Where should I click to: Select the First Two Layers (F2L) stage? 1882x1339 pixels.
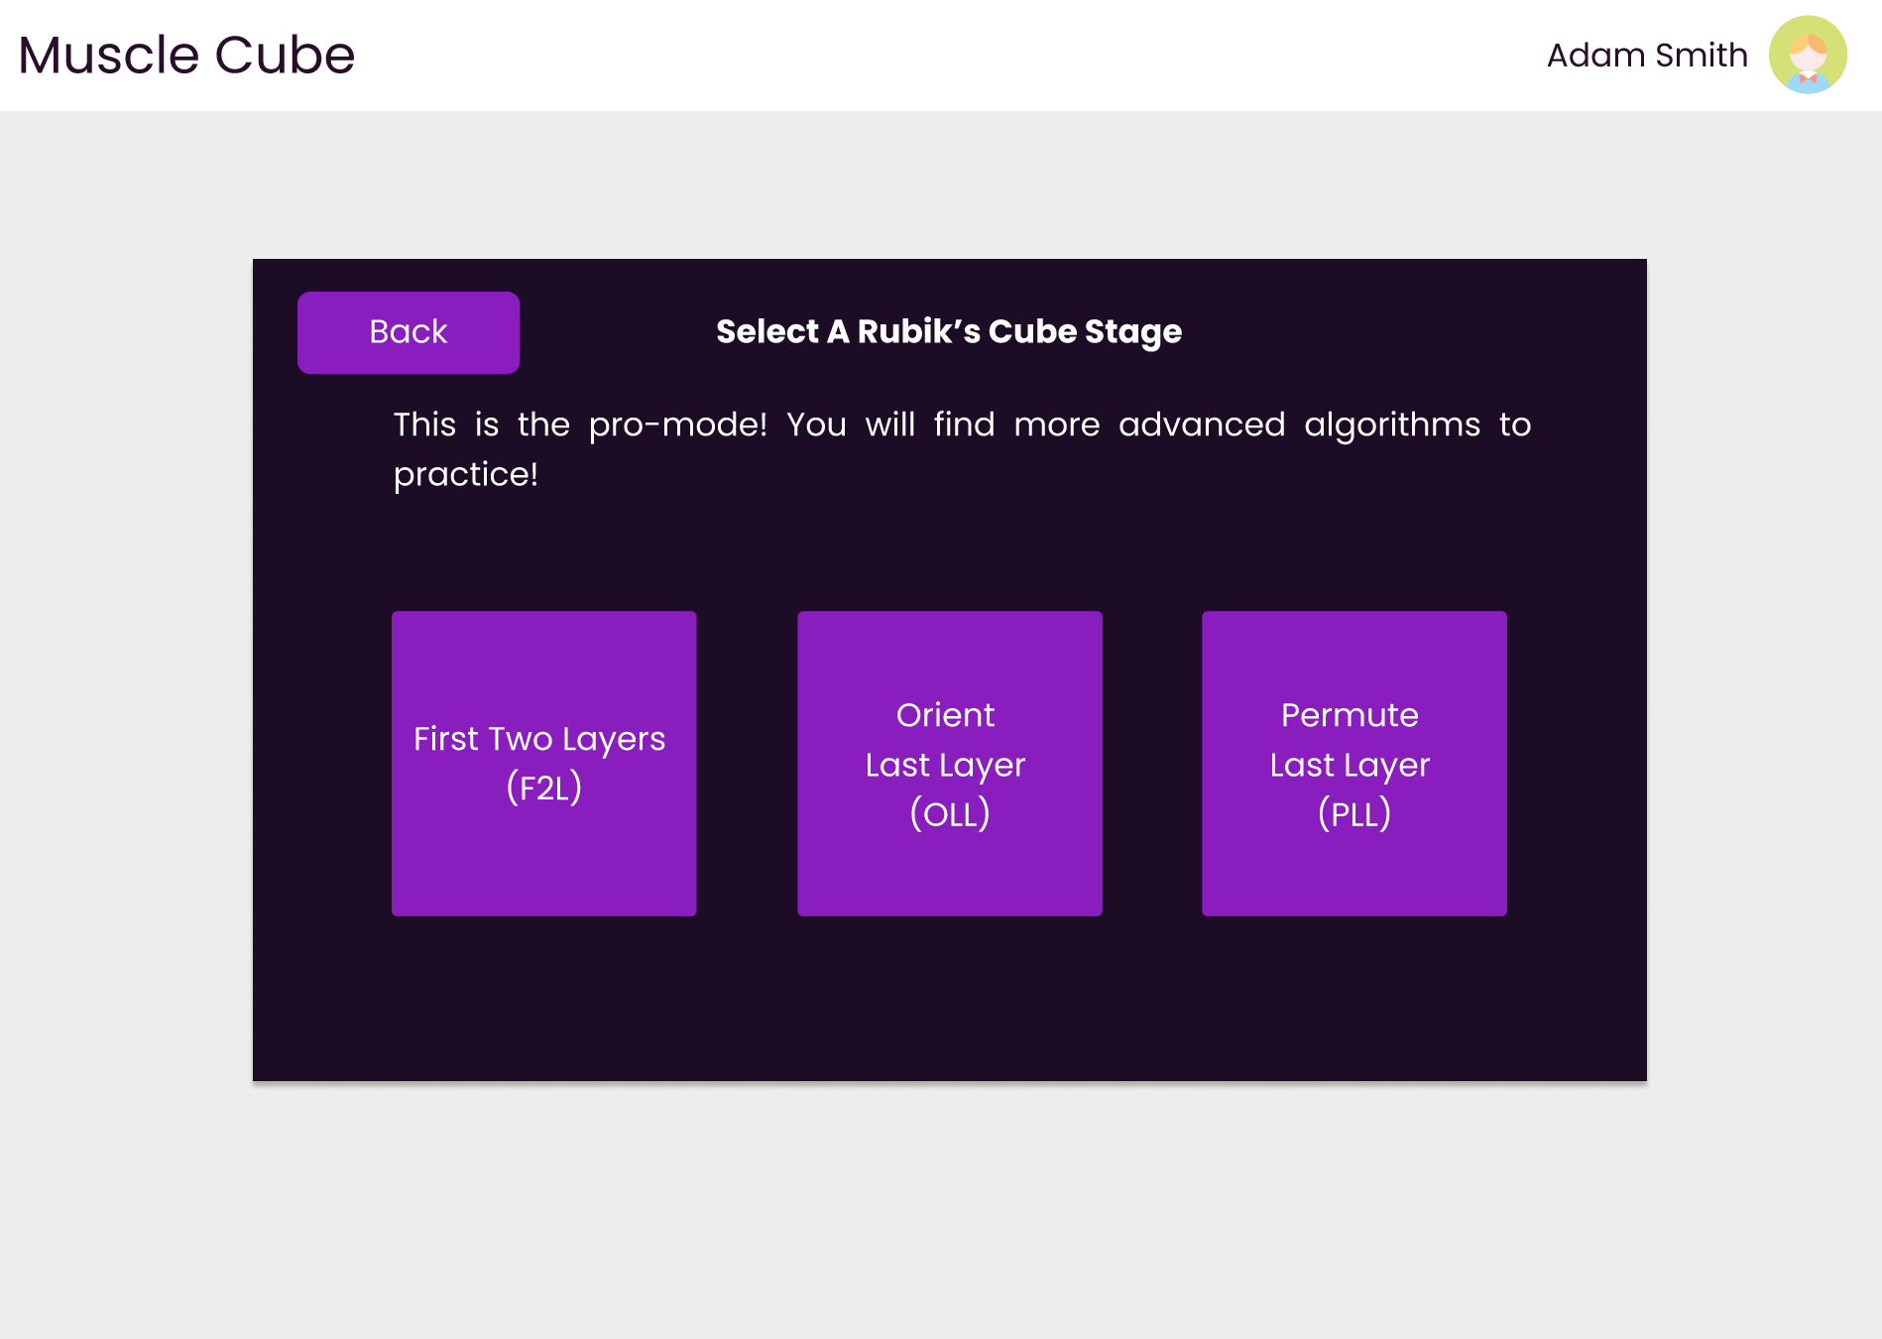(x=543, y=762)
